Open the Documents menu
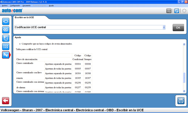This screenshot has height=113, width=188. click(26, 6)
